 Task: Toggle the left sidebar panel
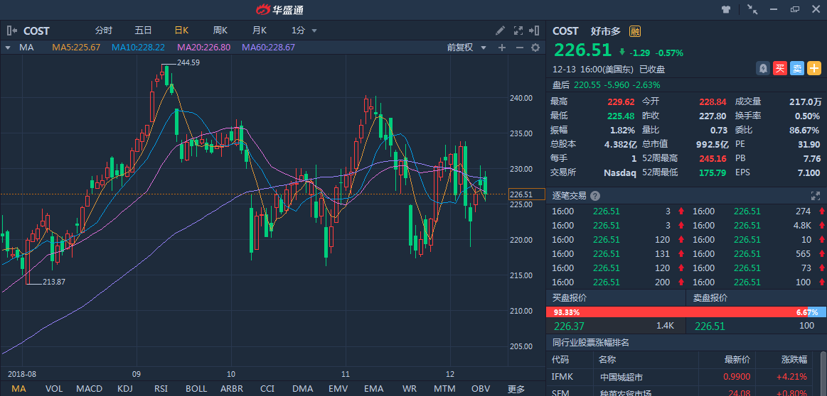tap(11, 31)
